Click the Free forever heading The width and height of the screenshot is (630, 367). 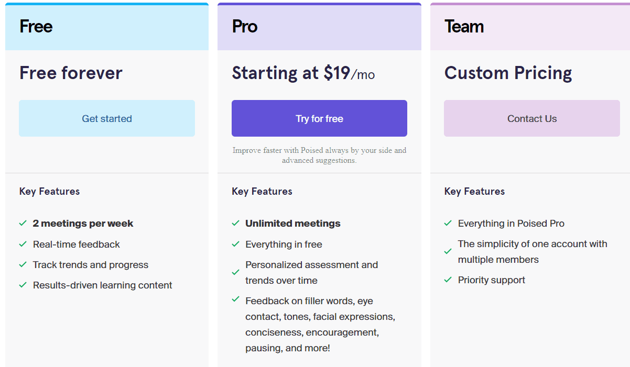(x=71, y=73)
